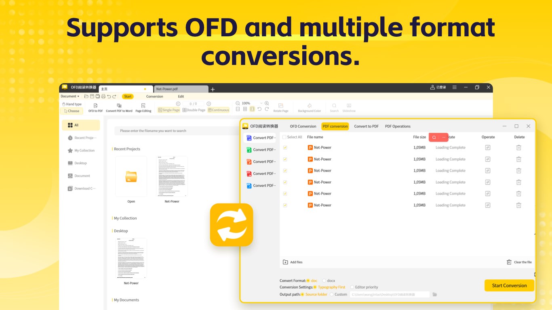Screen dimensions: 552x310
Task: Expand the 100% zoom level dropdown
Action: (261, 103)
